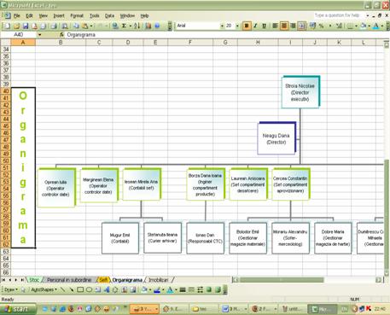This screenshot has width=390, height=315.
Task: Open the font size dropdown
Action: (x=237, y=26)
